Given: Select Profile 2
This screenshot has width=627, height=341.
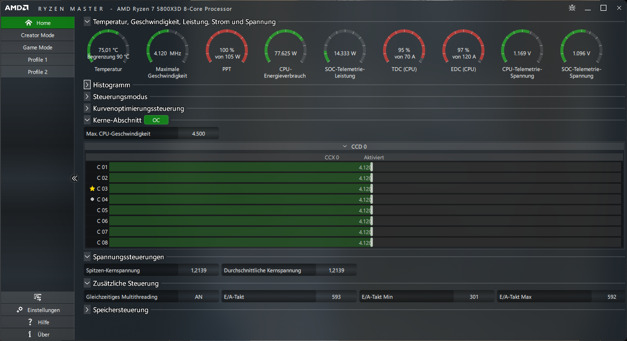Looking at the screenshot, I should point(38,72).
